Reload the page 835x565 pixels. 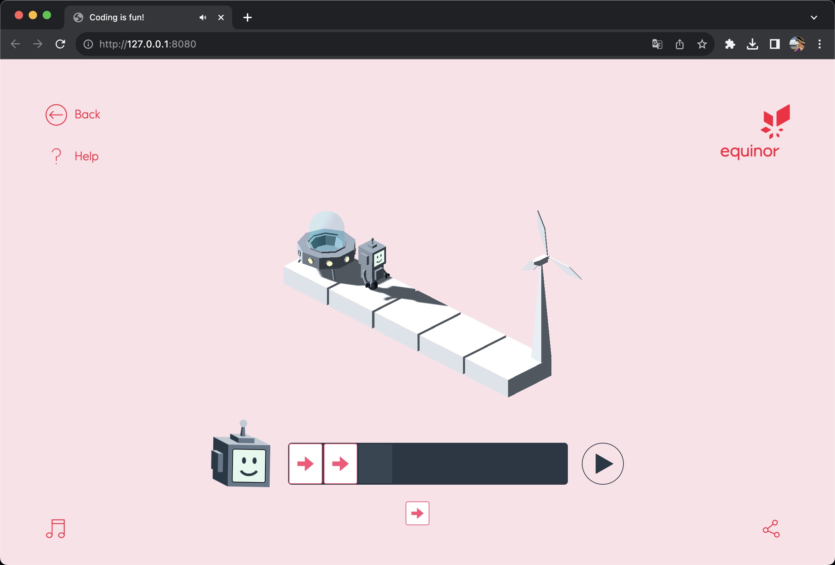pos(60,44)
